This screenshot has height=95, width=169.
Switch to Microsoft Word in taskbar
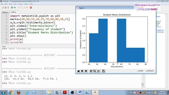pyautogui.click(x=80, y=93)
